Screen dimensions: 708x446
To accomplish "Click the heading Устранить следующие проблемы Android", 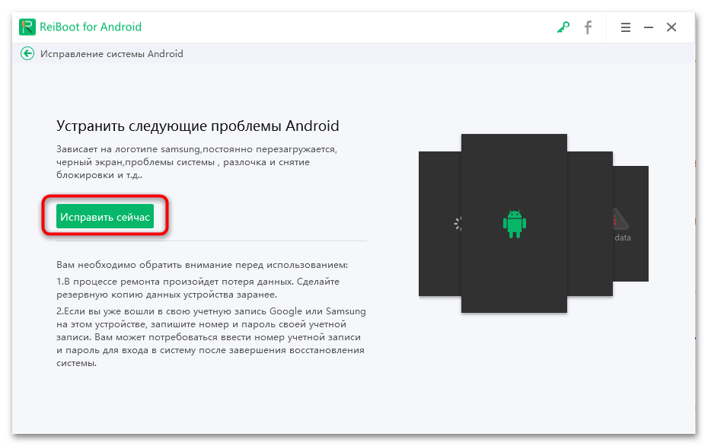I will (197, 126).
